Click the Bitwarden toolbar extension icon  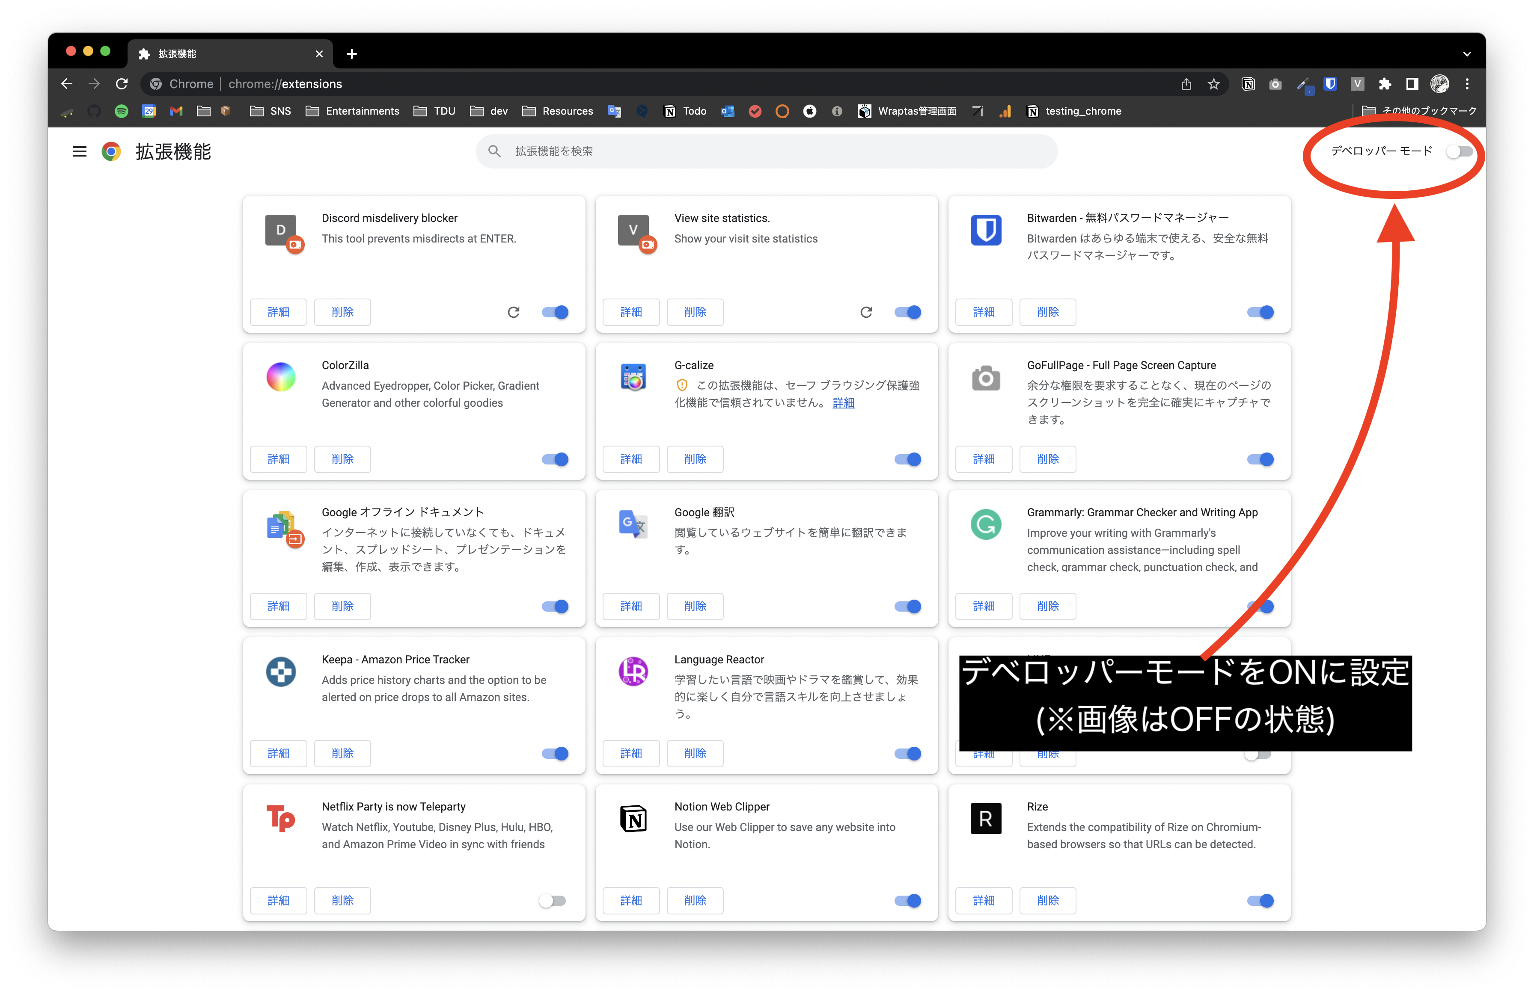(x=1330, y=84)
